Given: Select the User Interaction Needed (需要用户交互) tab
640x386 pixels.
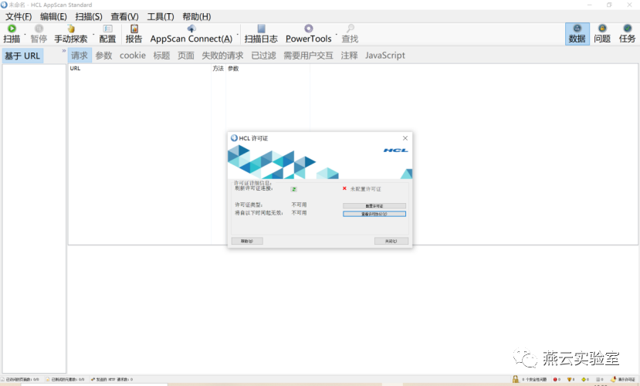Looking at the screenshot, I should tap(308, 56).
